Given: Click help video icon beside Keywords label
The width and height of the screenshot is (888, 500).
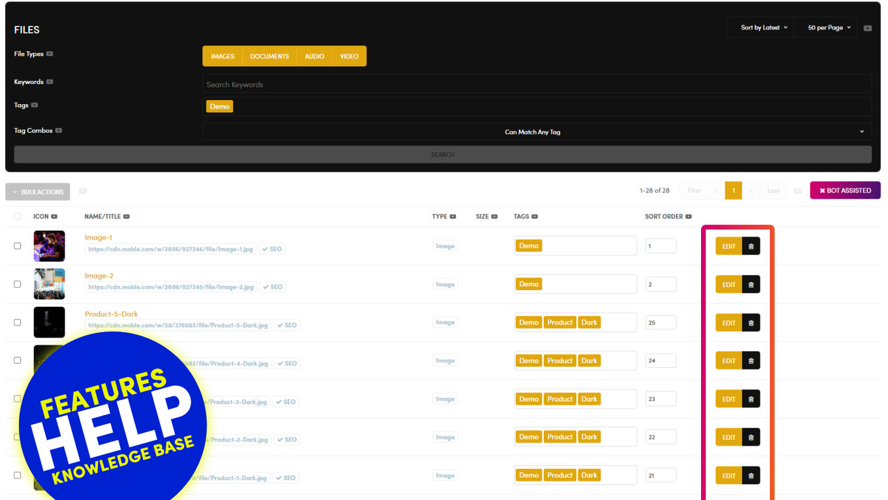Looking at the screenshot, I should pos(50,81).
